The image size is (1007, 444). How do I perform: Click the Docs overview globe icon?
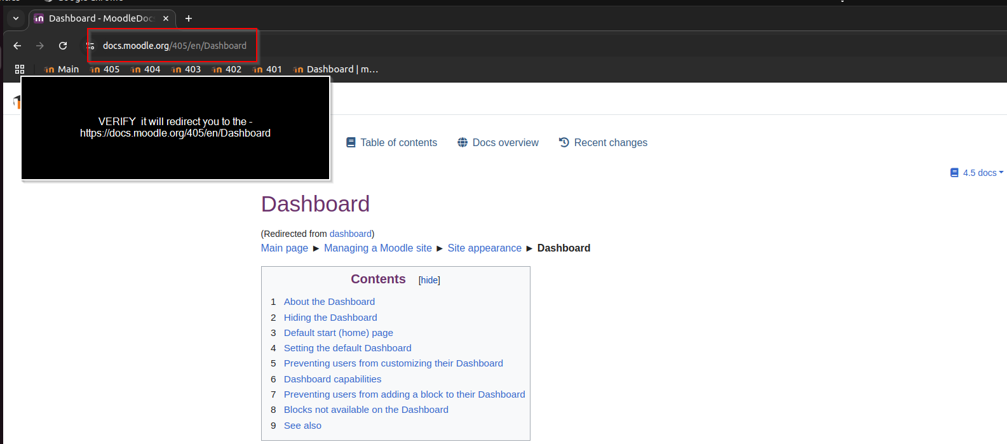click(463, 142)
